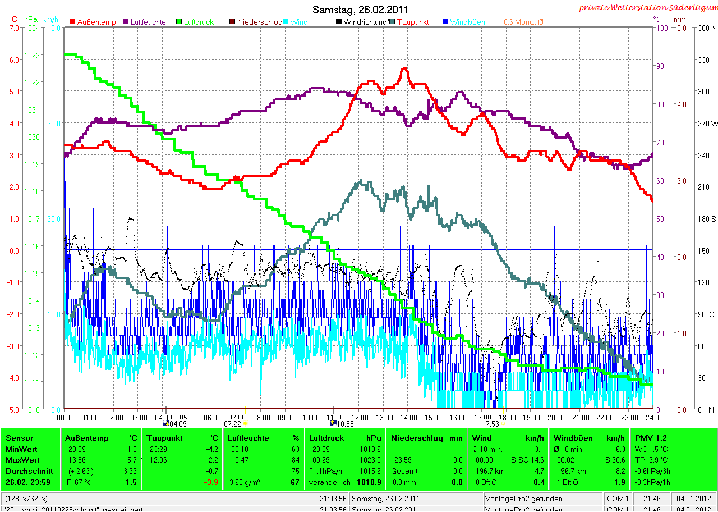The image size is (718, 512).
Task: Click the dark red Niederschlag legend square
Action: (x=233, y=22)
